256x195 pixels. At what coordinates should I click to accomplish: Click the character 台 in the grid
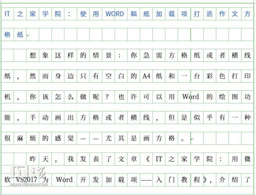[x=197, y=76]
